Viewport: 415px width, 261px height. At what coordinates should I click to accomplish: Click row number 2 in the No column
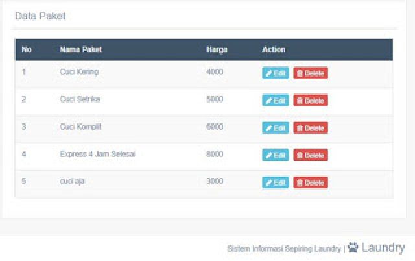click(24, 99)
